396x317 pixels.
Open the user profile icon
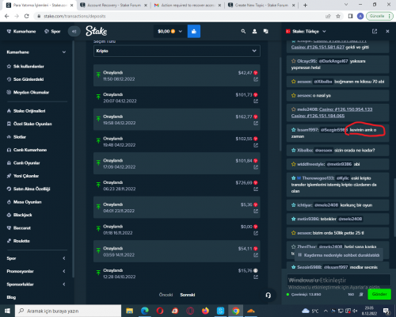point(254,32)
